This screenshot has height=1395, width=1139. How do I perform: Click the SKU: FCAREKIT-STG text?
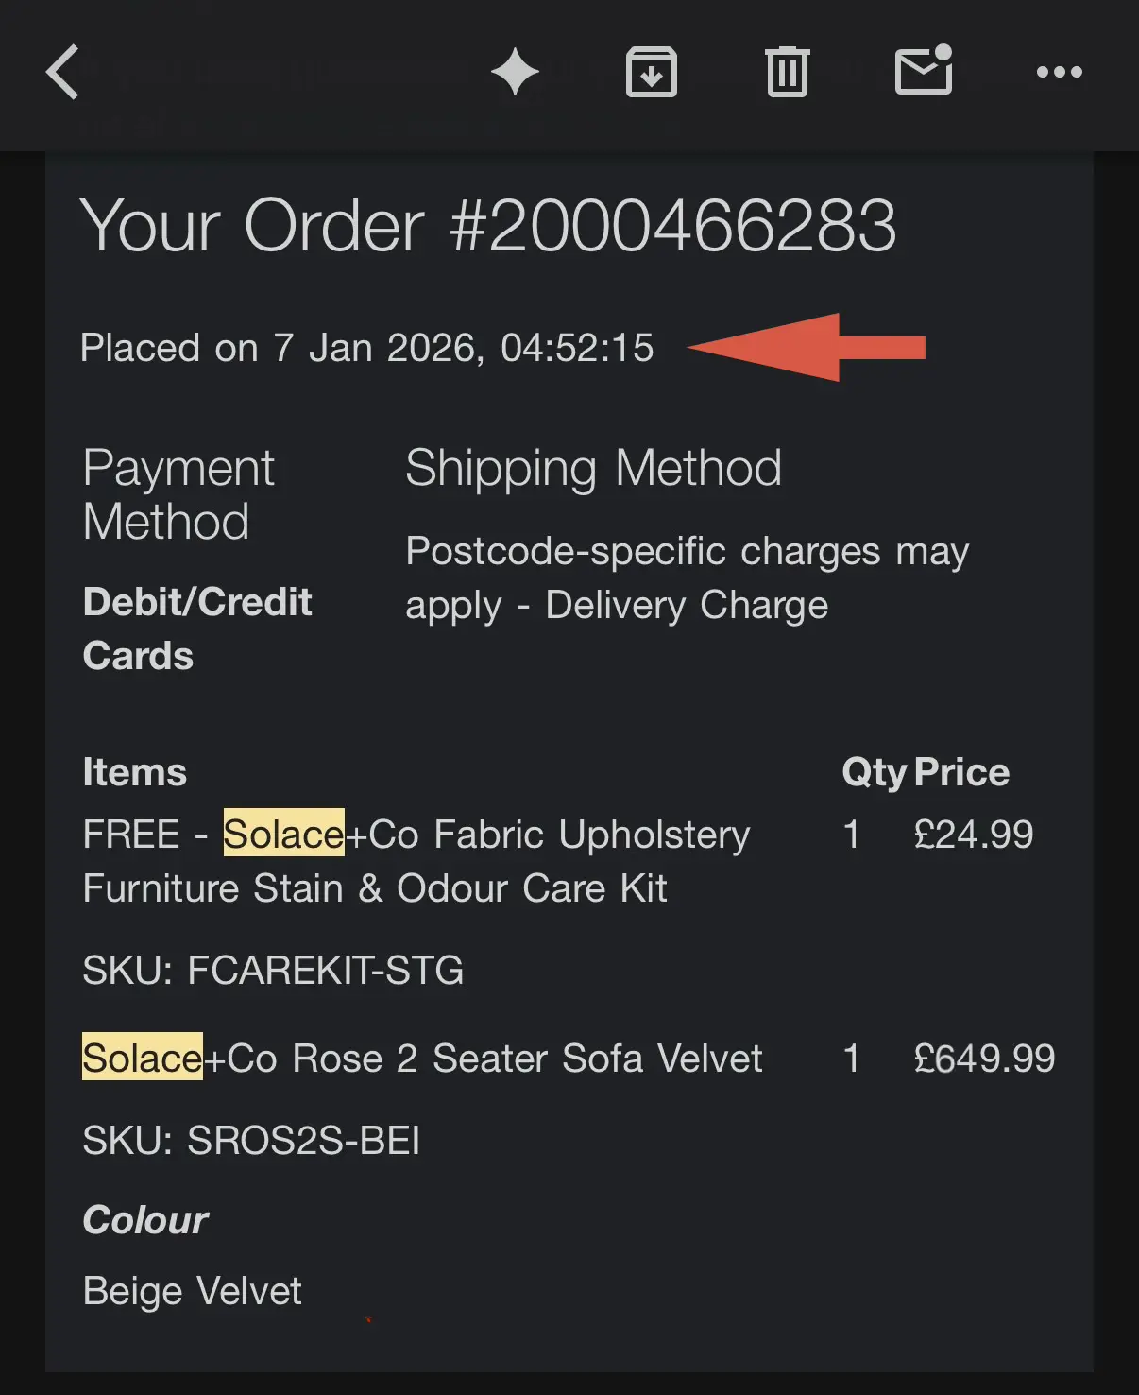(x=273, y=971)
